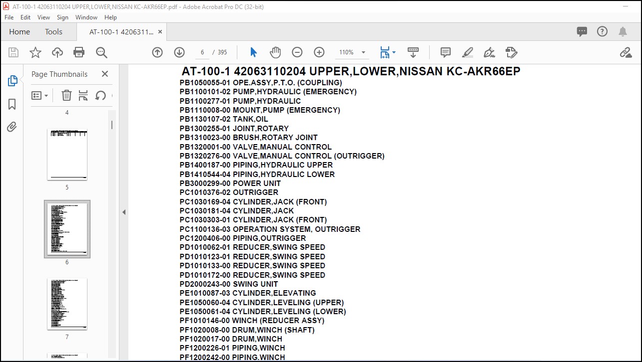Zoom in with plus button

click(x=319, y=52)
